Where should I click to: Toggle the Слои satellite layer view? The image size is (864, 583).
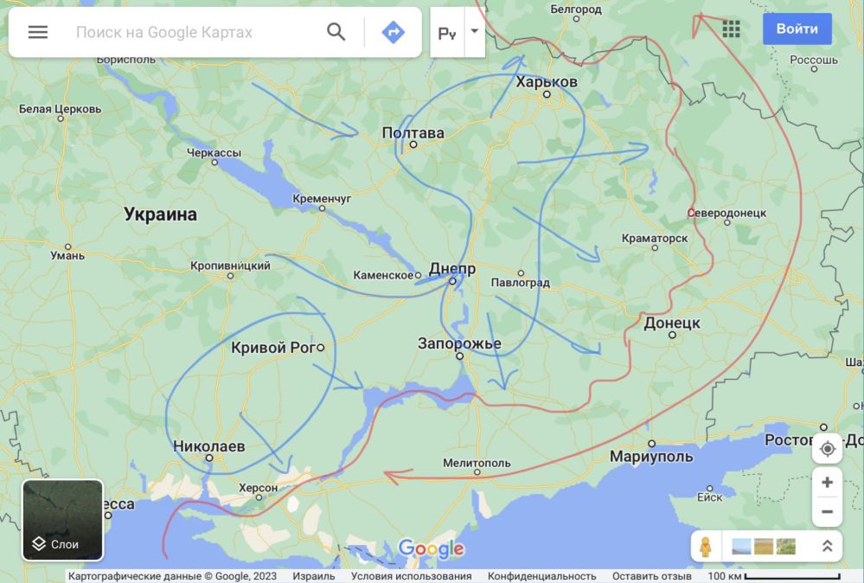click(x=62, y=520)
